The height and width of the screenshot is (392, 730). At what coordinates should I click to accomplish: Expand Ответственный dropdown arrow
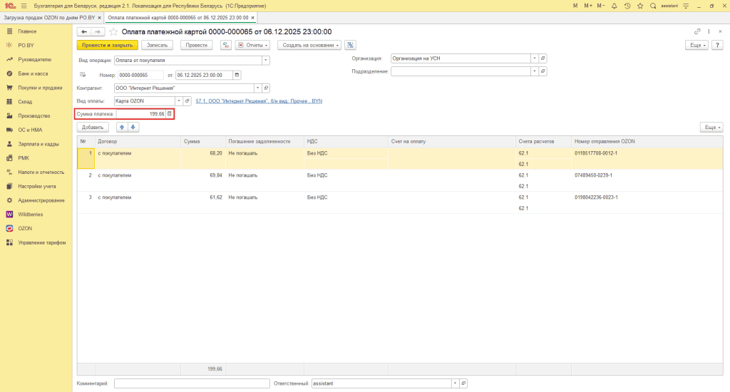pos(455,383)
